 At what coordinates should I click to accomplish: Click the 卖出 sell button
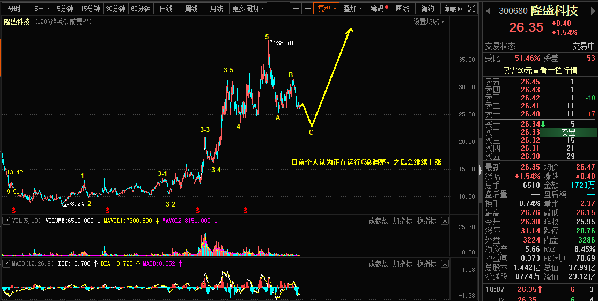pos(569,133)
